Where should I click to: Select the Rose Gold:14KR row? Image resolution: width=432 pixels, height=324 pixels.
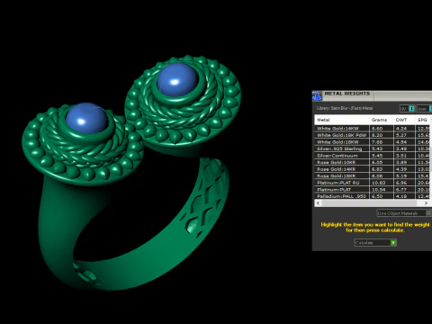(x=373, y=169)
